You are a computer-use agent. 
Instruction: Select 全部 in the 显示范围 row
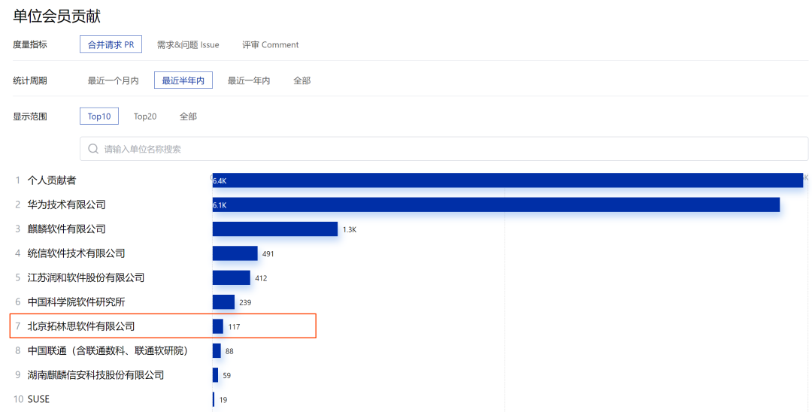(188, 116)
